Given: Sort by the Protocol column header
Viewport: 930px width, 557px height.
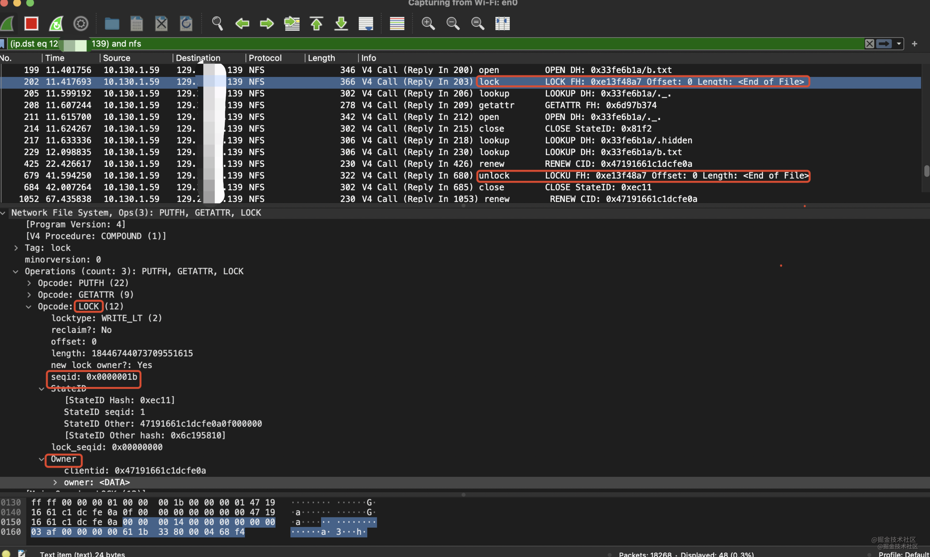Looking at the screenshot, I should (275, 58).
